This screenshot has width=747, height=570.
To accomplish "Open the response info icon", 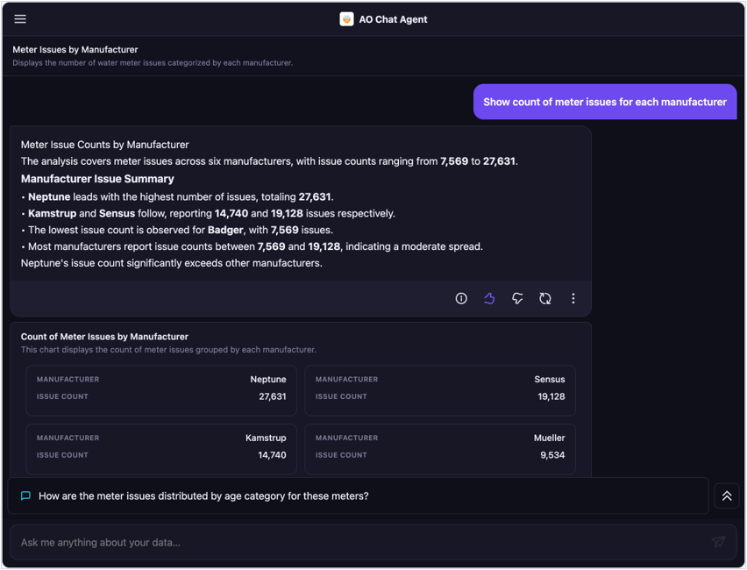I will point(461,298).
